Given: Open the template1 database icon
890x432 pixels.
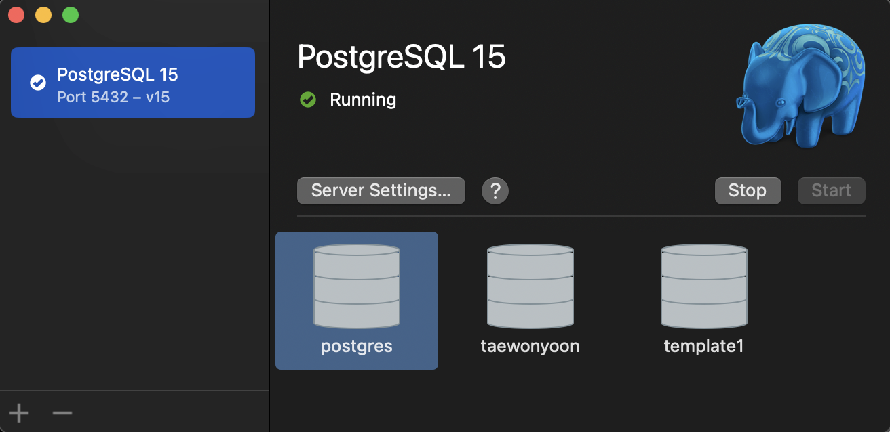Looking at the screenshot, I should (704, 286).
